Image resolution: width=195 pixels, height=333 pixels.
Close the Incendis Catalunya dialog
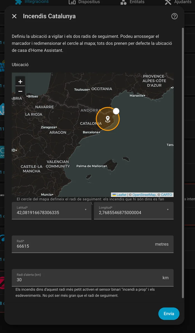[14, 16]
